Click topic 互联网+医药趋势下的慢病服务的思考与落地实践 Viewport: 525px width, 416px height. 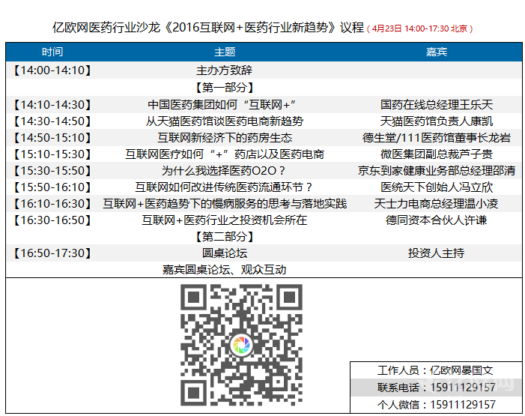coord(225,203)
